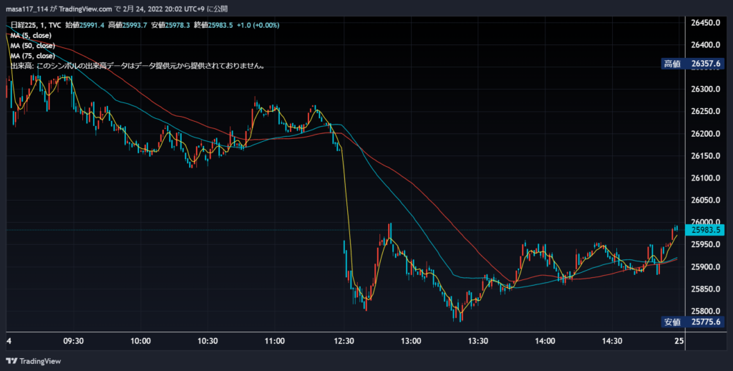The width and height of the screenshot is (733, 371).
Task: Click the +1.0 (+0.00%) change value
Action: coord(258,25)
